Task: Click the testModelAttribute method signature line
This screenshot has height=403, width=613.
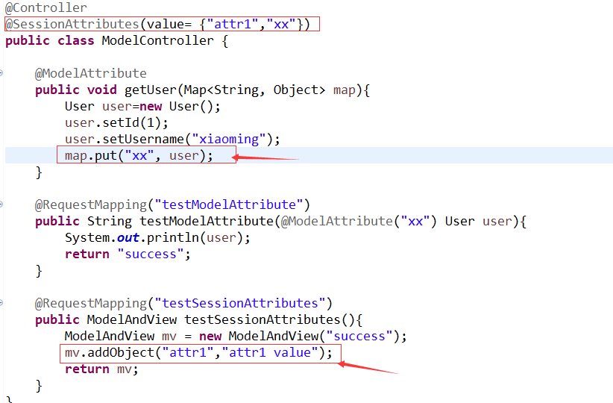Action: (280, 222)
